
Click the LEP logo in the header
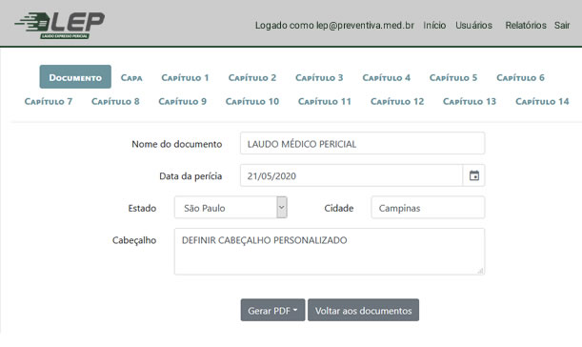(x=59, y=25)
